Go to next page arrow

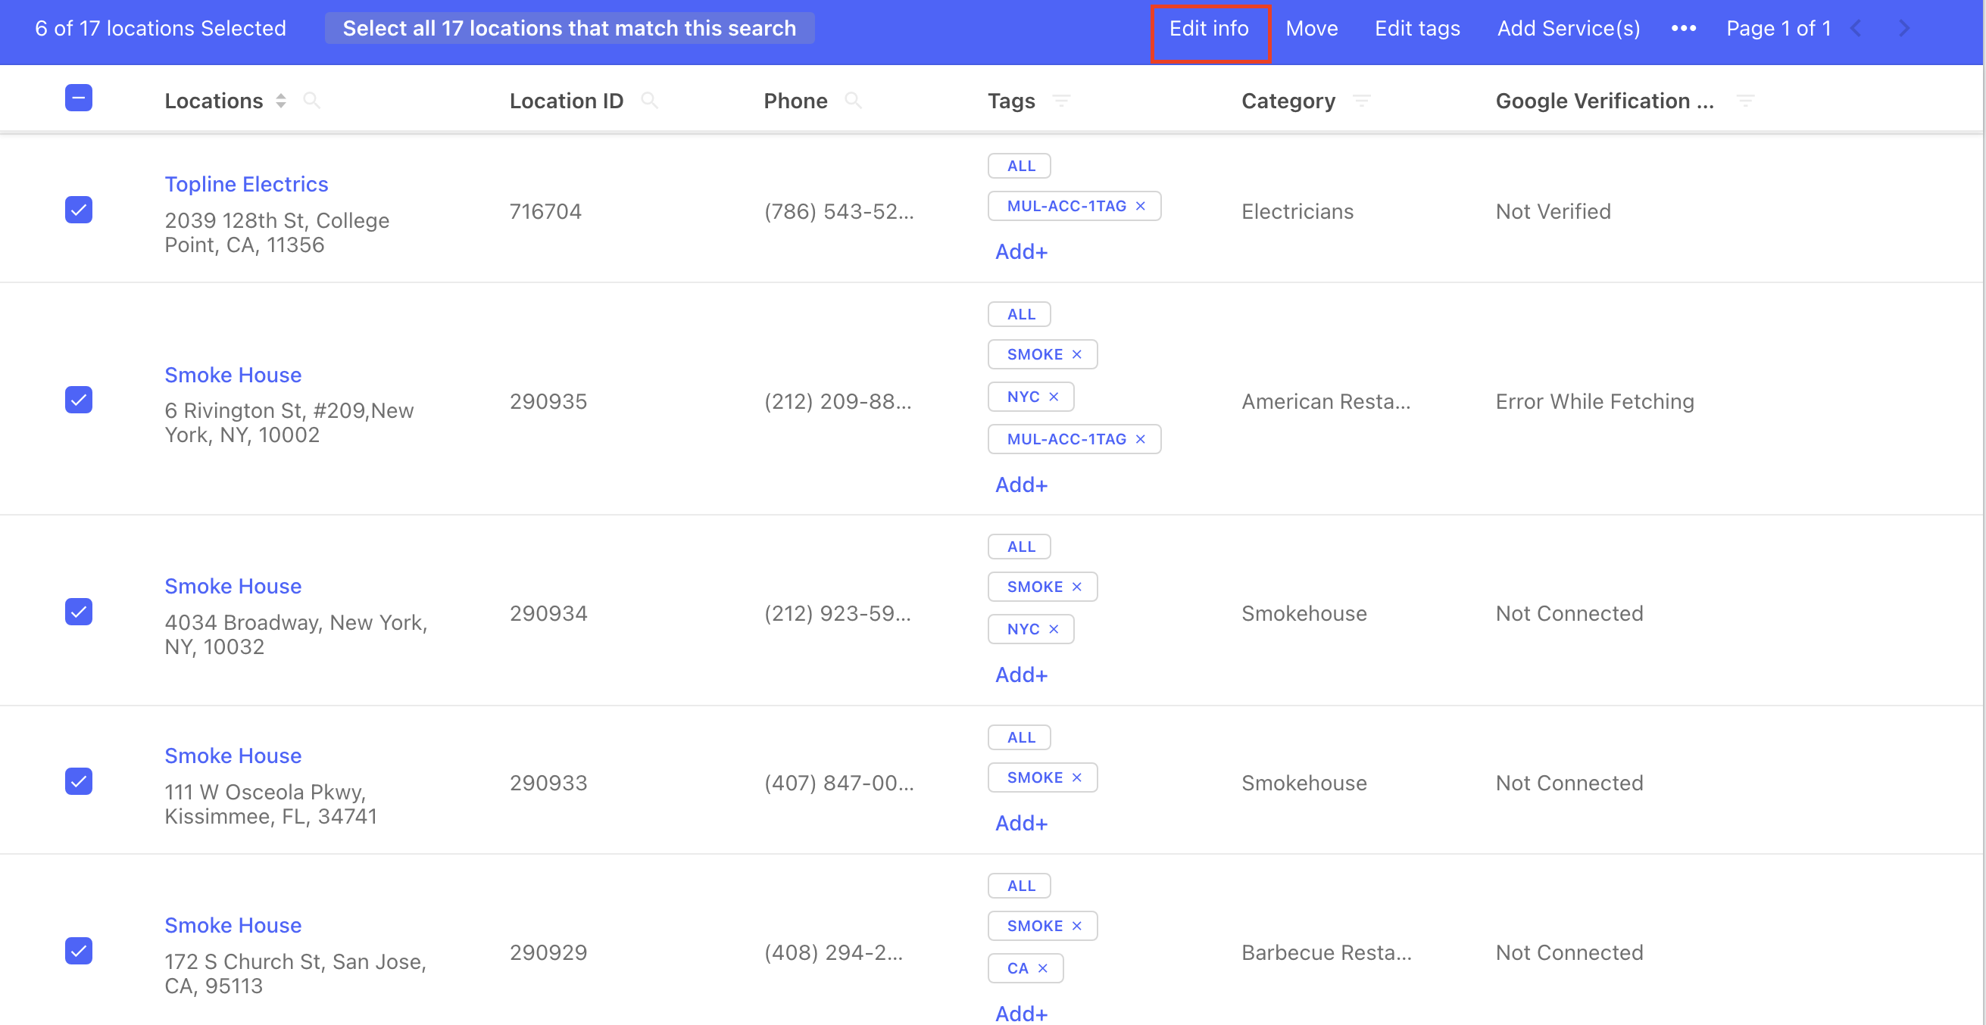click(1904, 28)
